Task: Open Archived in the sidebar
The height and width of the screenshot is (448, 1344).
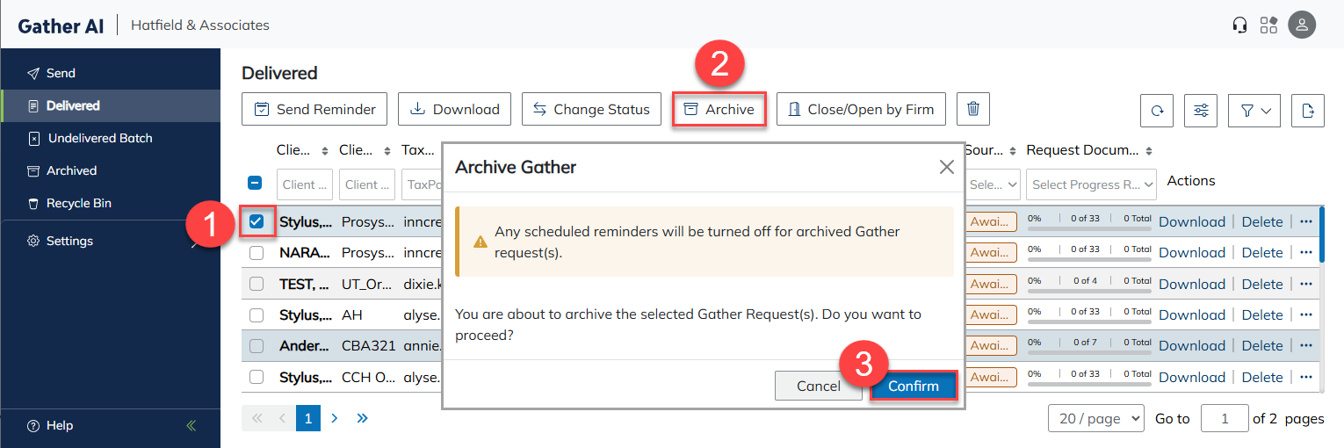Action: click(x=71, y=170)
